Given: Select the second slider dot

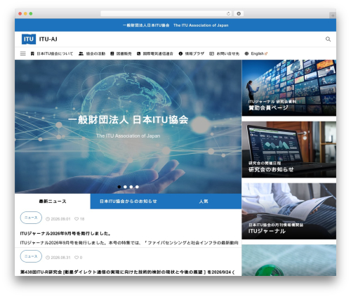Looking at the screenshot, I should [x=125, y=187].
